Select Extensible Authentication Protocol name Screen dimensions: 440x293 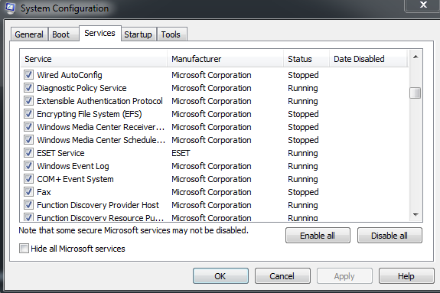tap(99, 101)
